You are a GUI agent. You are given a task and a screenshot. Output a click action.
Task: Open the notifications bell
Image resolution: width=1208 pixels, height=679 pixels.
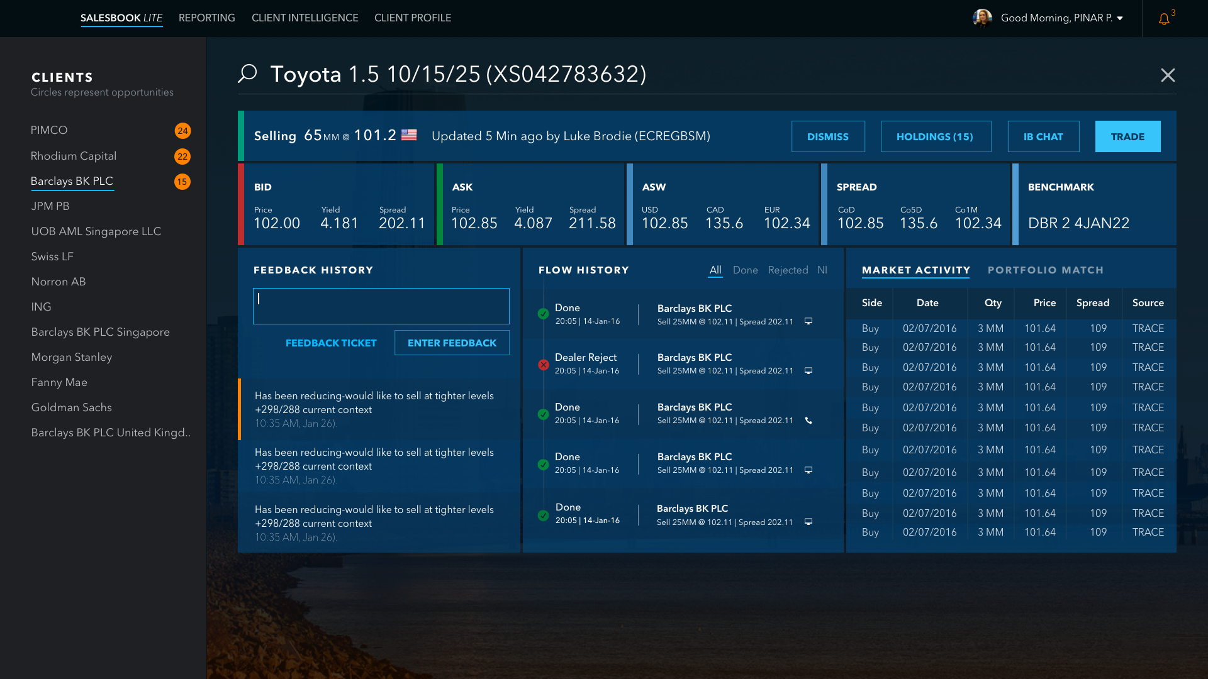[1164, 19]
